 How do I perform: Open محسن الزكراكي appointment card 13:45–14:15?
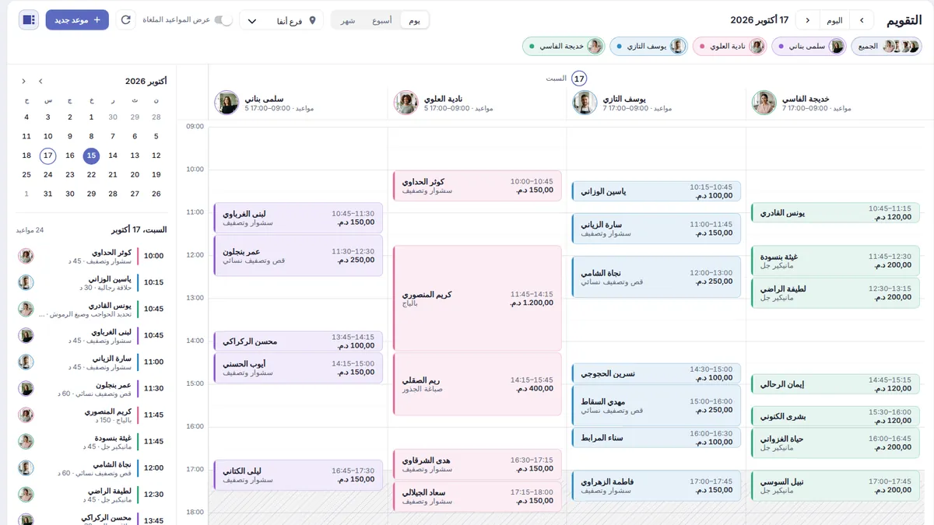pyautogui.click(x=298, y=341)
